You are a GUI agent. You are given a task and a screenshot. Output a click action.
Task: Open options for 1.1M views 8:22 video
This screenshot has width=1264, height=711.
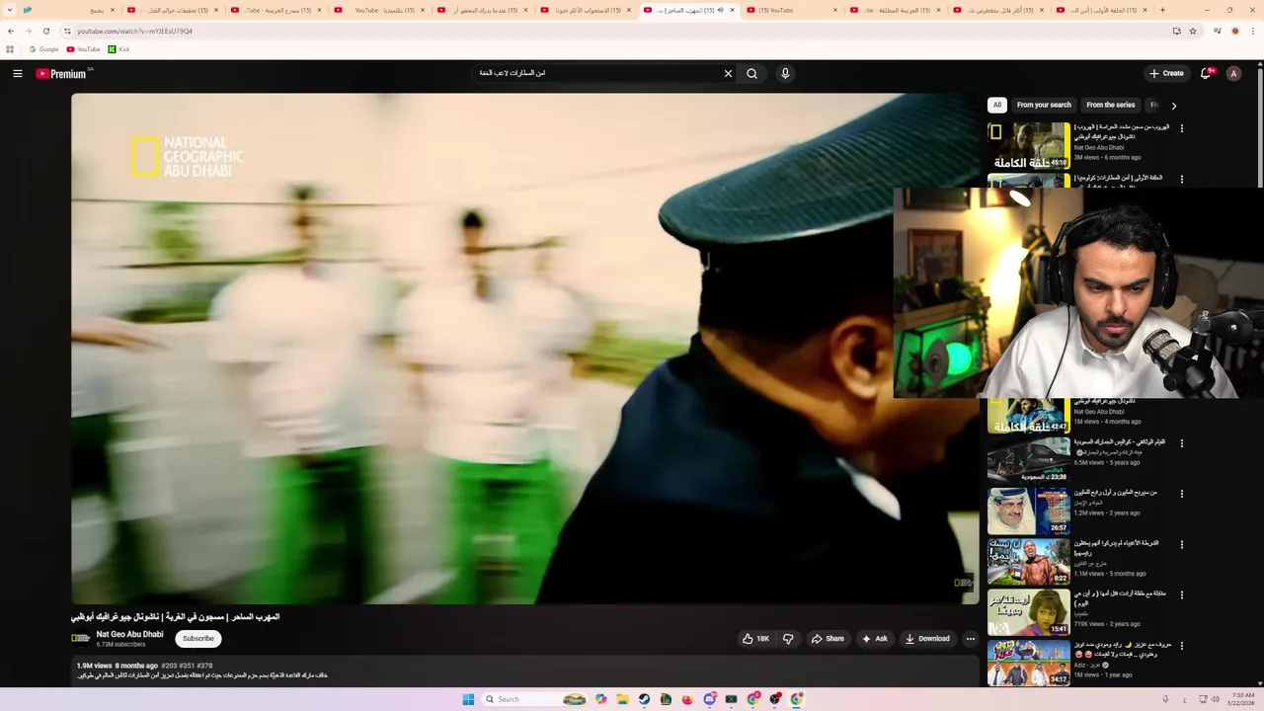[1181, 544]
